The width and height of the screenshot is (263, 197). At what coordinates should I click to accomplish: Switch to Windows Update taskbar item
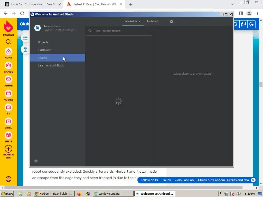(x=113, y=194)
